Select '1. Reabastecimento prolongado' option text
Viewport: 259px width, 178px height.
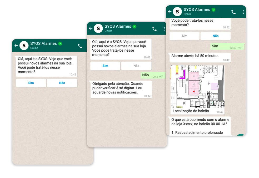[197, 132]
